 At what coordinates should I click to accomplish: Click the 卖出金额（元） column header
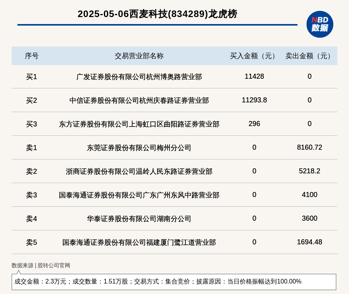309,56
